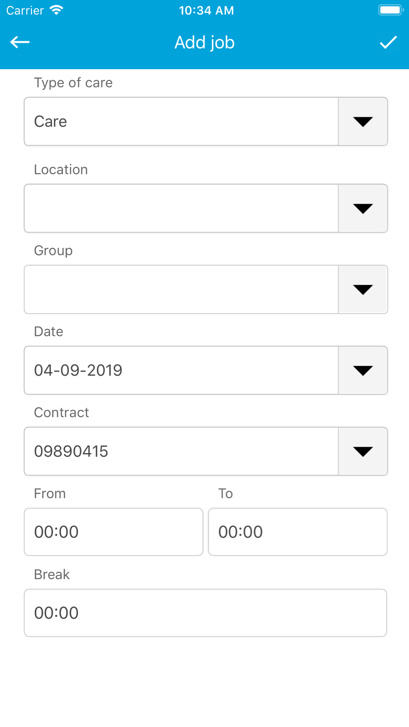Confirm job with the checkmark icon
The height and width of the screenshot is (727, 409).
click(x=388, y=42)
